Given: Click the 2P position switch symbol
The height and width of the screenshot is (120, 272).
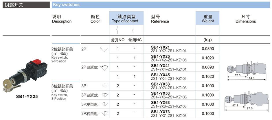Looking at the screenshot, I should click(x=103, y=49).
